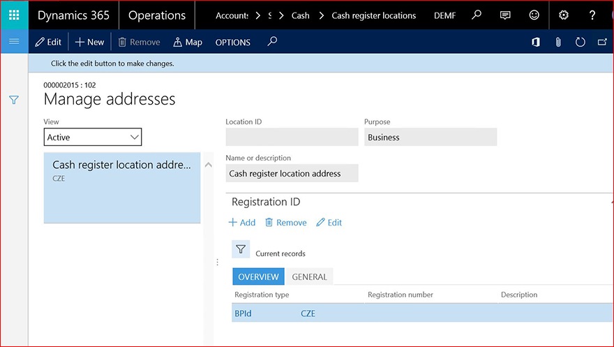This screenshot has height=347, width=614.
Task: Remove the selected Registration ID
Action: coord(286,223)
